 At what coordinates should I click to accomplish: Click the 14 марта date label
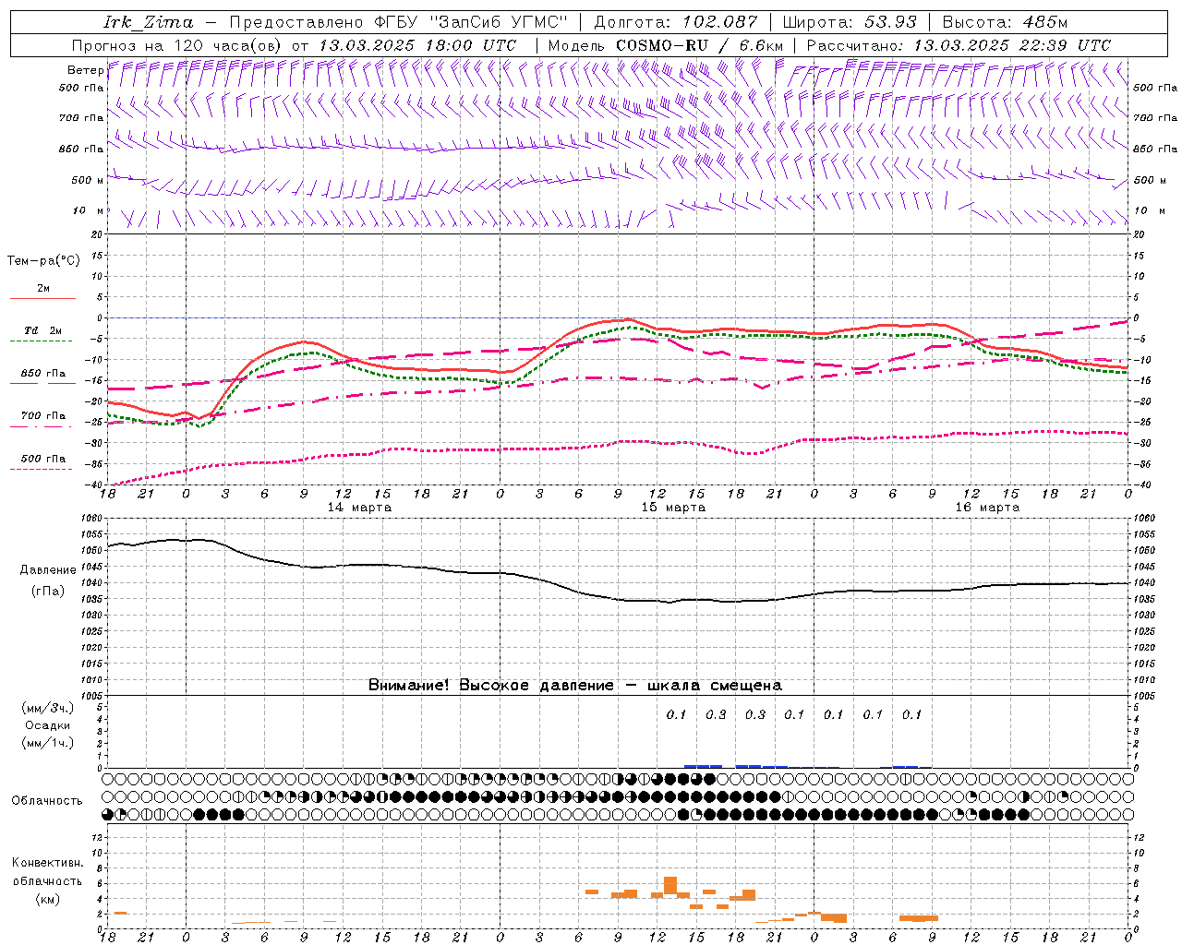[x=360, y=508]
